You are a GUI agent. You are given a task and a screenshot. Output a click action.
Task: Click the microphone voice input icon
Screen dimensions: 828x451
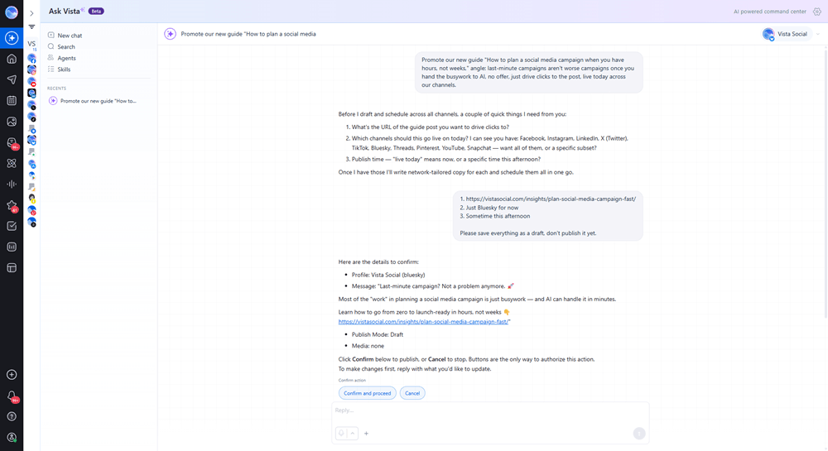[x=341, y=433]
